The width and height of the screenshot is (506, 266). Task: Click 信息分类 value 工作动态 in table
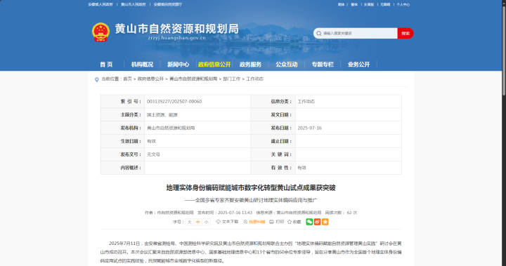pyautogui.click(x=306, y=102)
